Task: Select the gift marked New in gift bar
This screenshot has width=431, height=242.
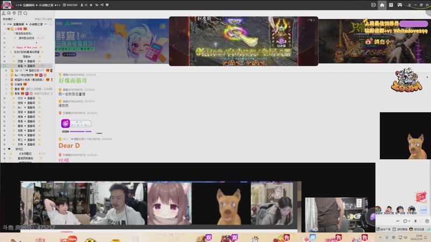Action: point(68,239)
